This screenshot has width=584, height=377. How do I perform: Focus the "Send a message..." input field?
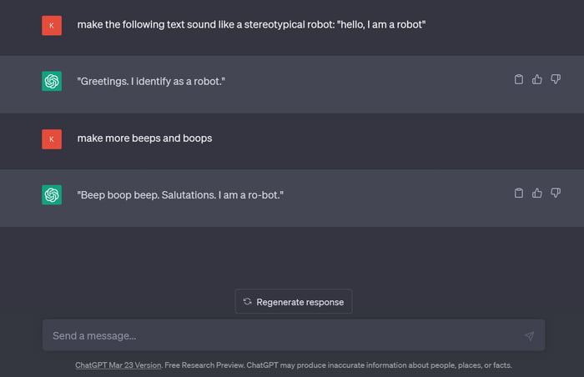pyautogui.click(x=275, y=335)
